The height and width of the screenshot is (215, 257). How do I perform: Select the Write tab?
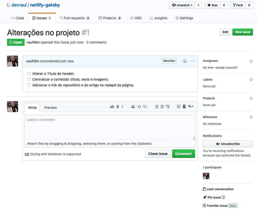pos(32,108)
